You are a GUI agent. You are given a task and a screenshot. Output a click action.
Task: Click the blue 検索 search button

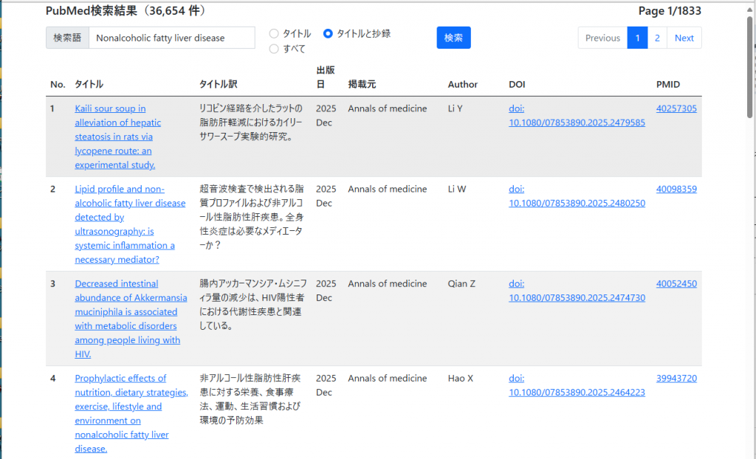[453, 38]
